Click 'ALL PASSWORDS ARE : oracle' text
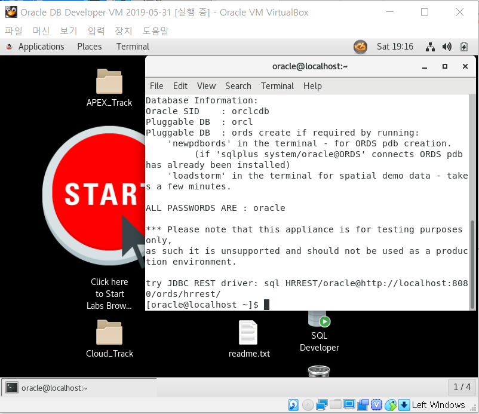Viewport: 479px width, 414px height. tap(216, 208)
